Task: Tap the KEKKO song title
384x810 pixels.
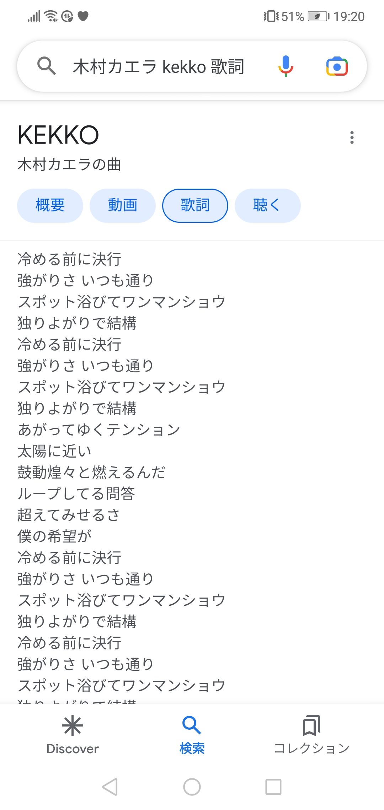Action: 58,135
